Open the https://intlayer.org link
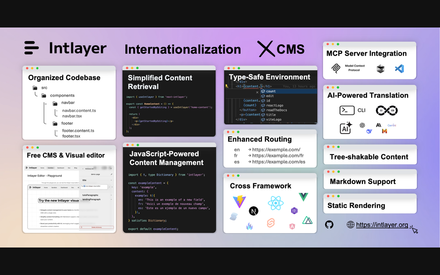The height and width of the screenshot is (275, 440). (x=382, y=225)
